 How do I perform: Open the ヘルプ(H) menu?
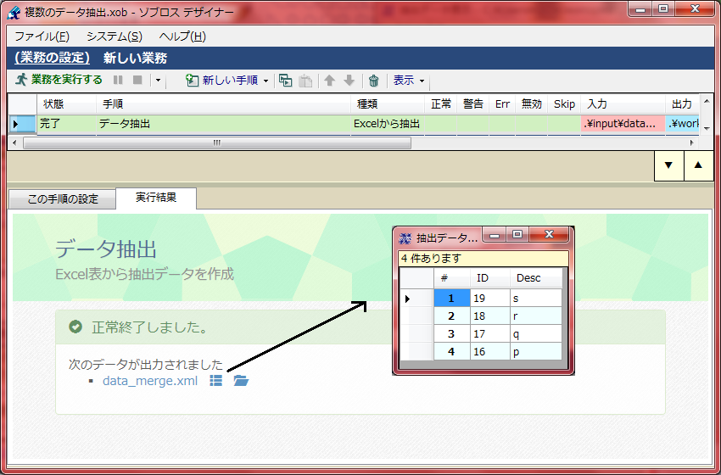pyautogui.click(x=182, y=36)
